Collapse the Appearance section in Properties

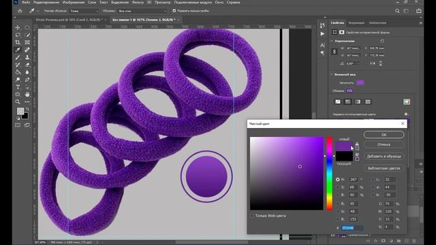[332, 74]
